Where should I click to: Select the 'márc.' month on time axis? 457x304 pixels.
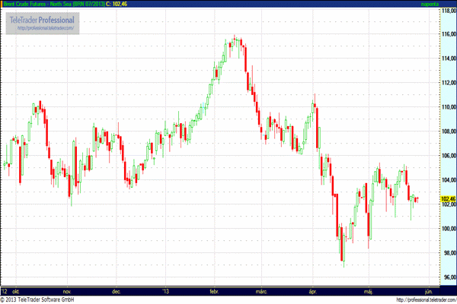pos(262,291)
